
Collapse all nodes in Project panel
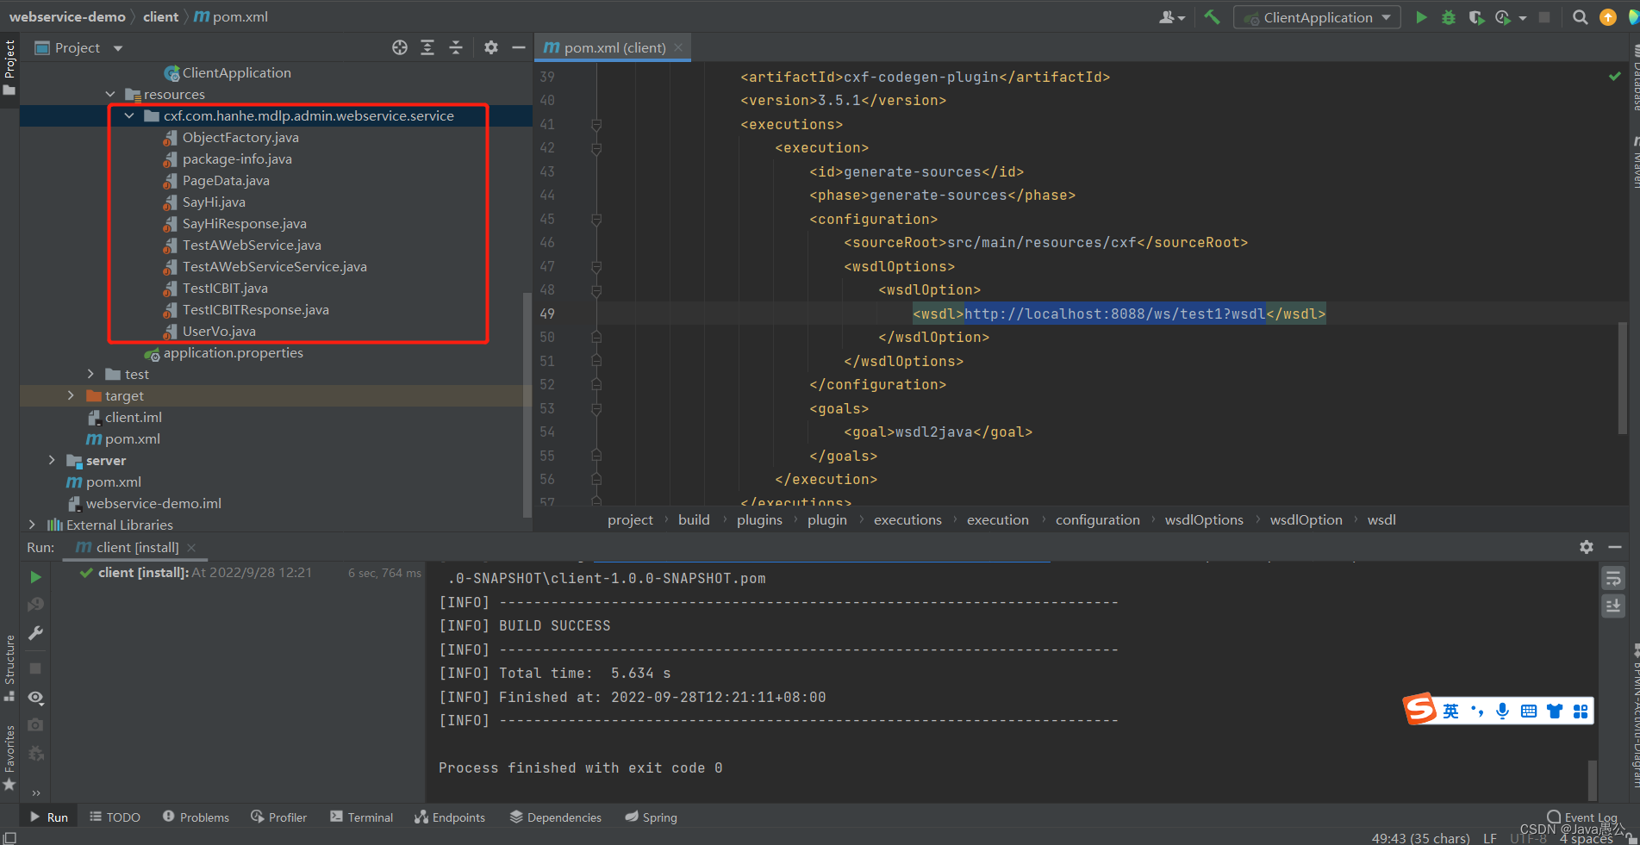coord(456,47)
